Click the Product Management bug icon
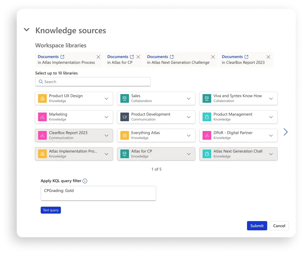The height and width of the screenshot is (254, 305). click(x=207, y=117)
